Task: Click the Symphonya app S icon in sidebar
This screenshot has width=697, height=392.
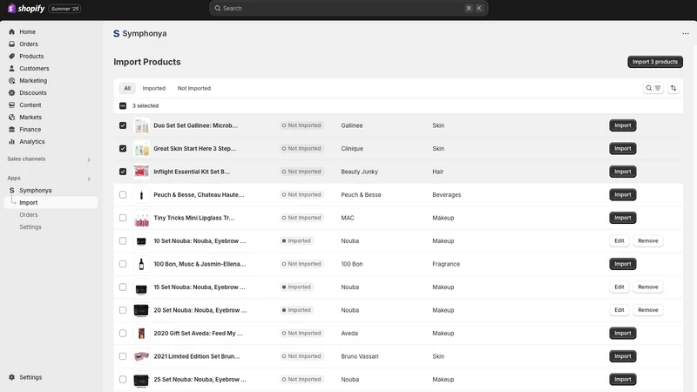Action: [x=11, y=190]
